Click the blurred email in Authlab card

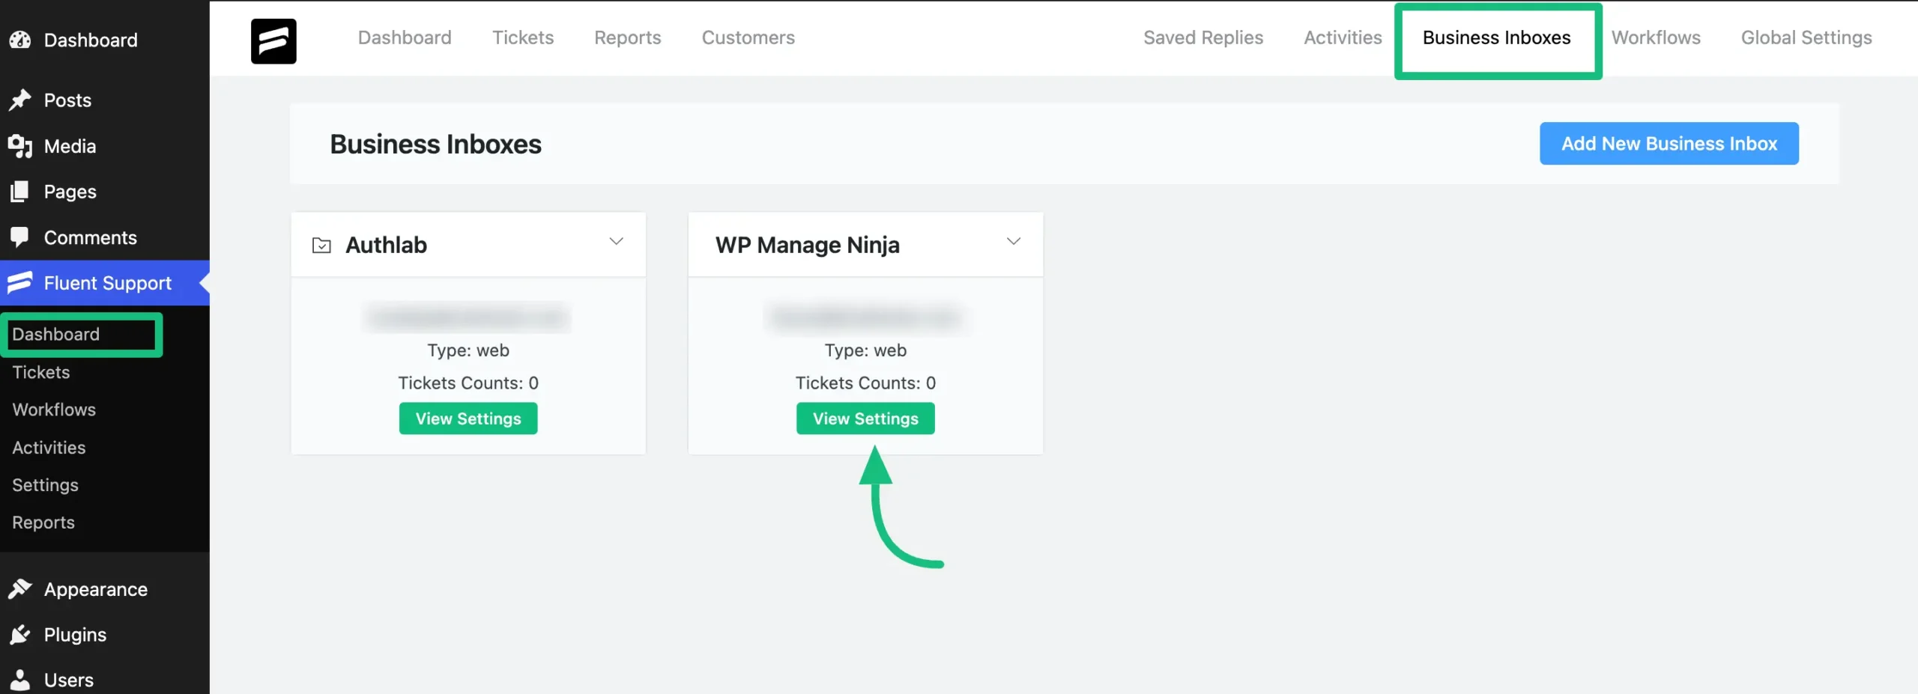pos(468,318)
